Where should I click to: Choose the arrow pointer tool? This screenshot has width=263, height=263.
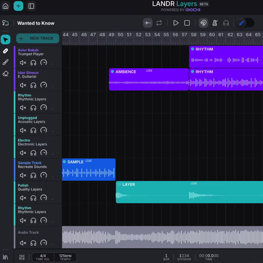coord(6,39)
